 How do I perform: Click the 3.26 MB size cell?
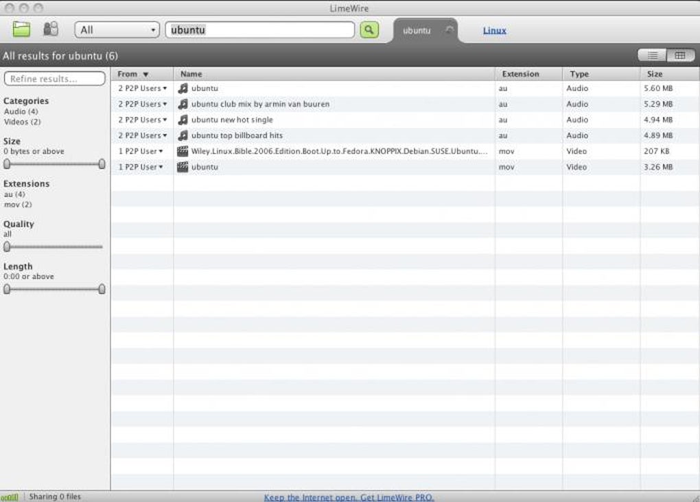coord(658,167)
